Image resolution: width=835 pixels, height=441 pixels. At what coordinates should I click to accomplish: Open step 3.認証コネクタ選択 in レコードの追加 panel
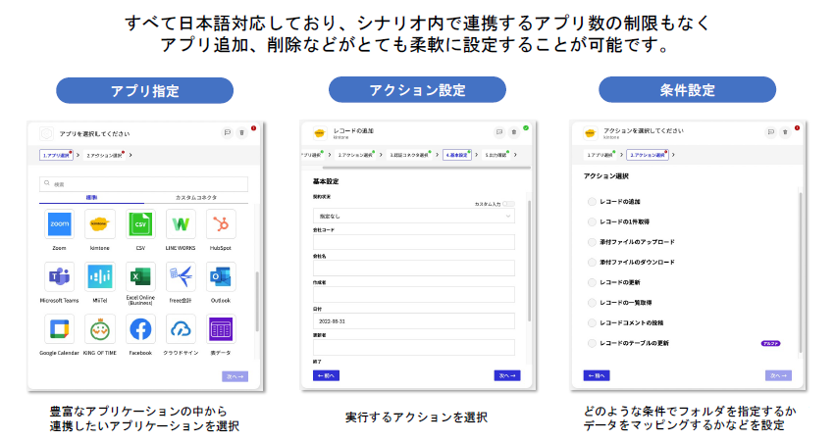pyautogui.click(x=409, y=155)
